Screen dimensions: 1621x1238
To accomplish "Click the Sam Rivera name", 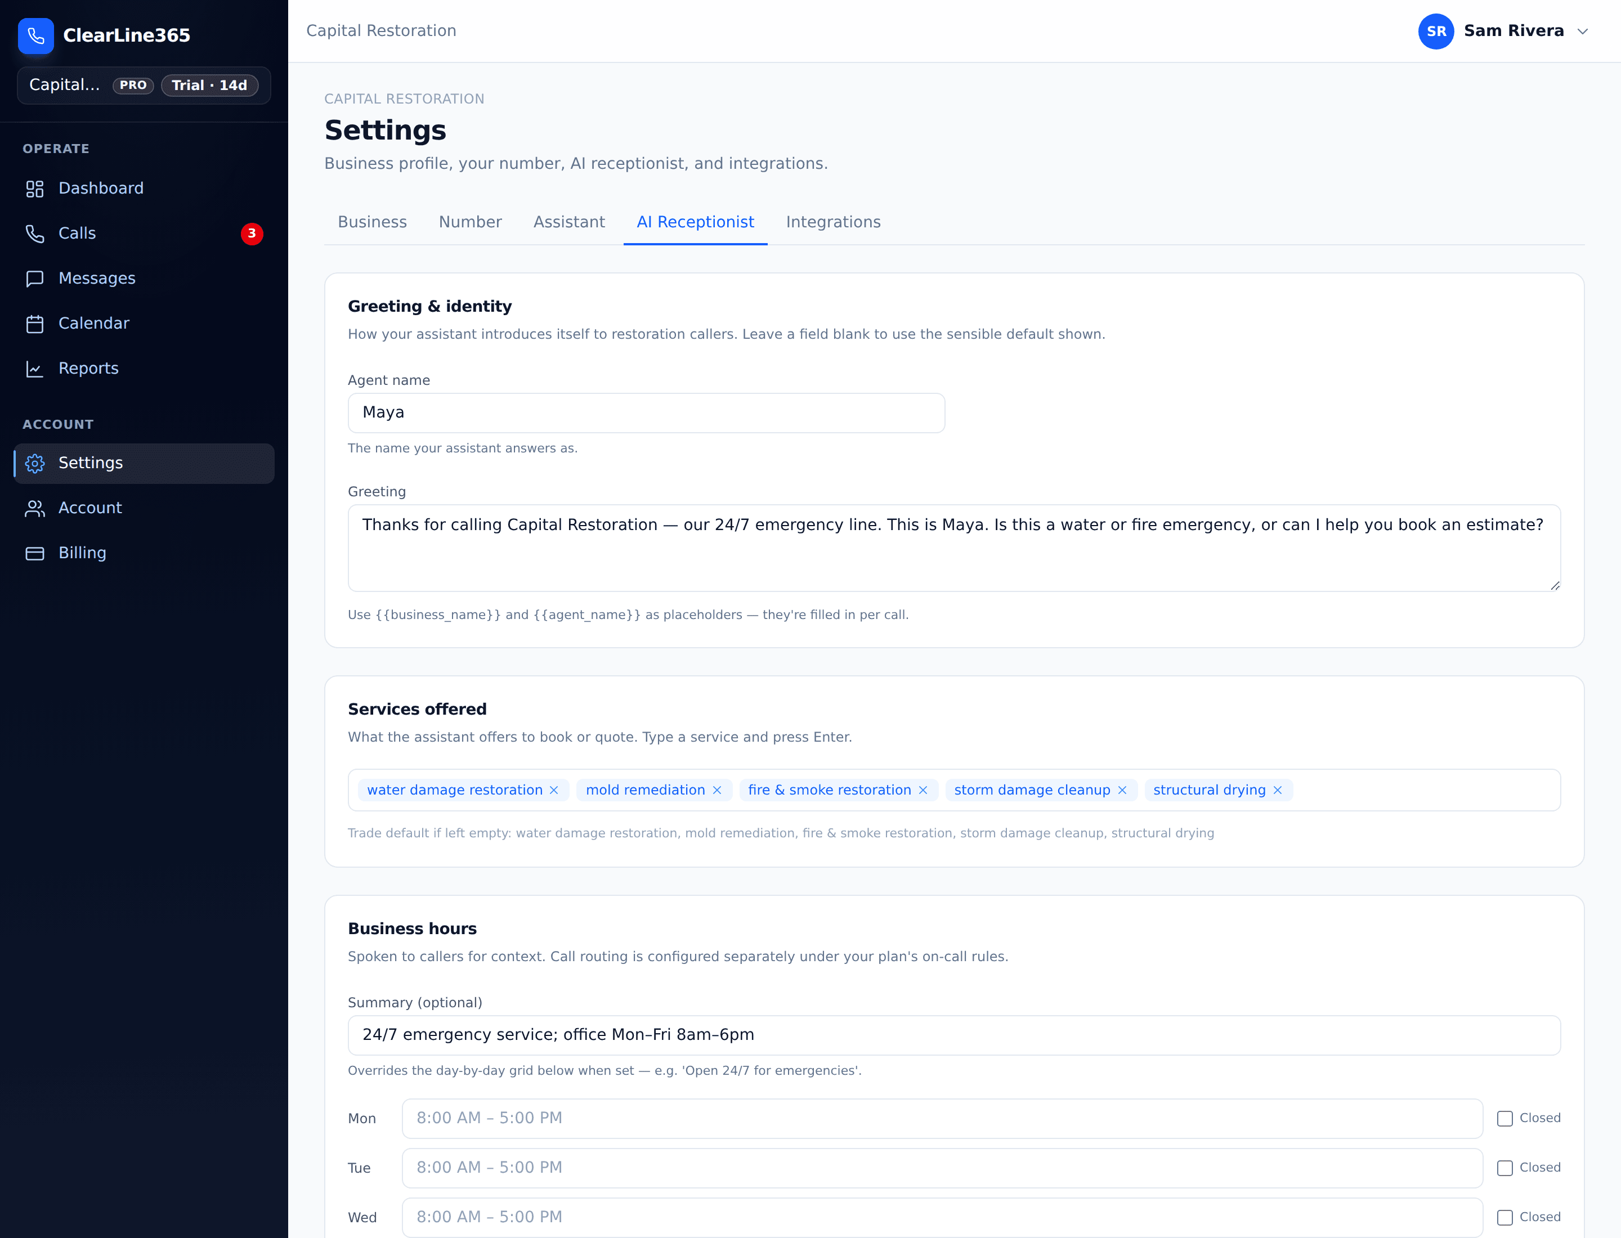I will [x=1513, y=31].
